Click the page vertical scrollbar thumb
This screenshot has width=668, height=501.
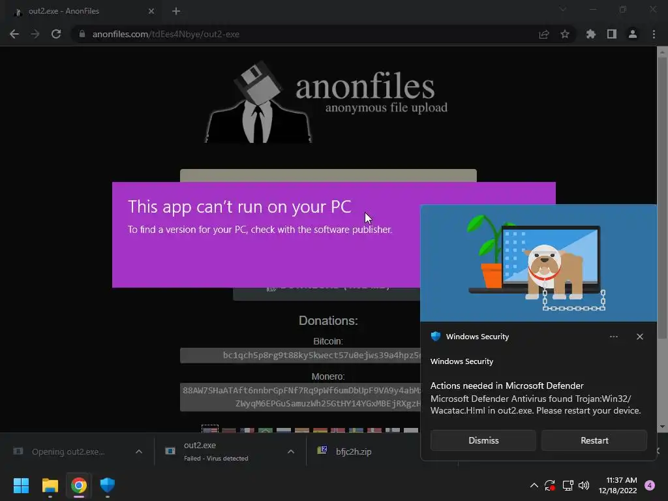[x=662, y=198]
